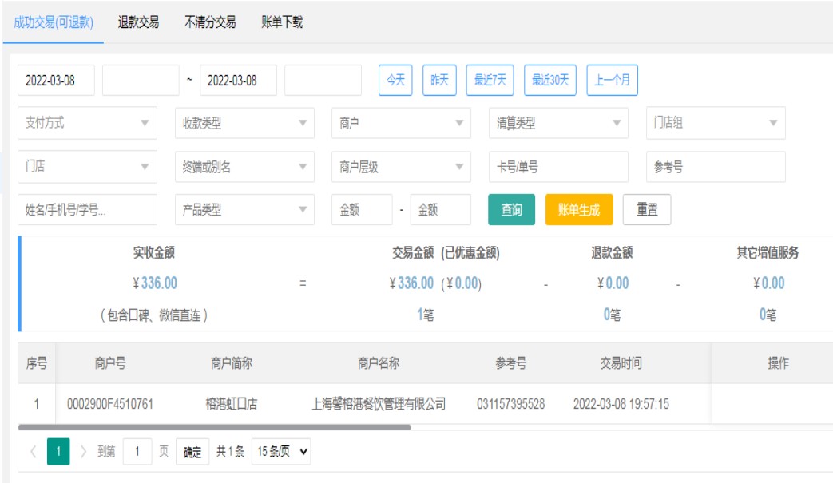Expand the 清算类型 dropdown

(x=558, y=123)
